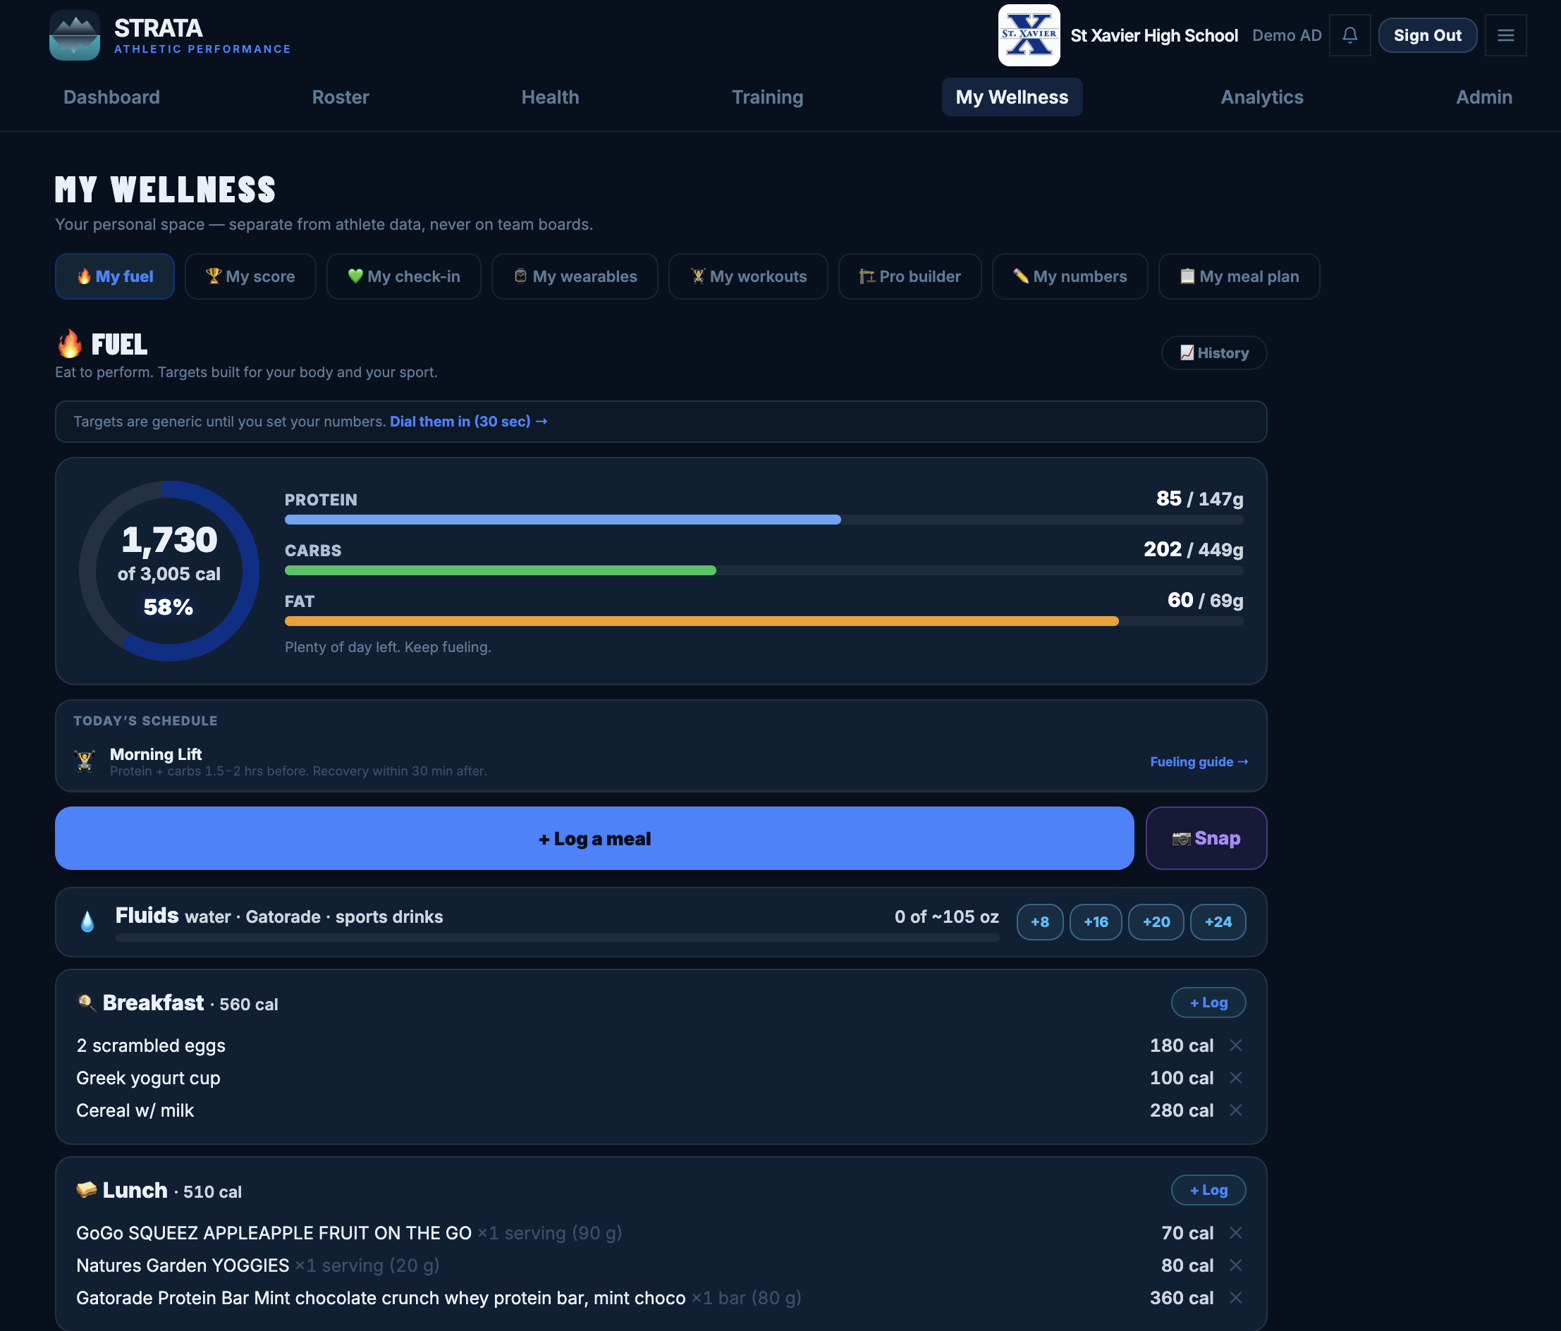The image size is (1561, 1331).
Task: Open the Roster tab
Action: (x=341, y=97)
